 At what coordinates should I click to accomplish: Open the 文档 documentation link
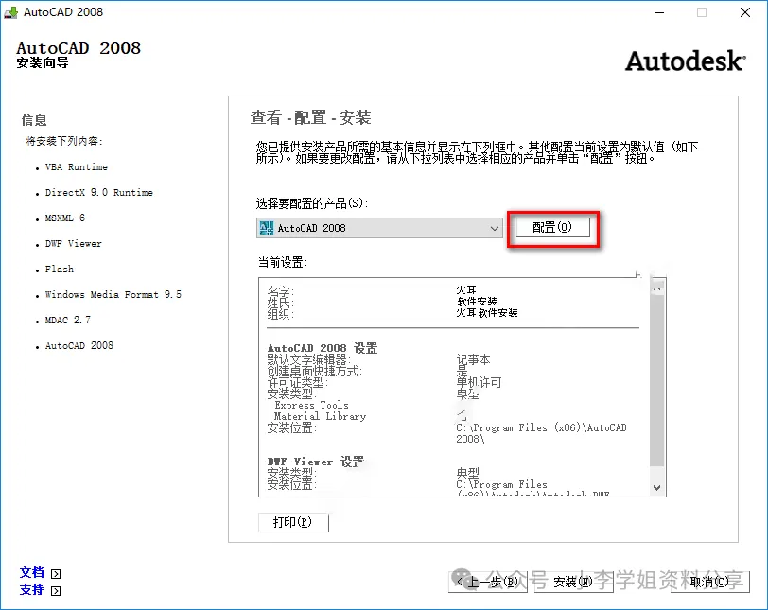point(32,572)
